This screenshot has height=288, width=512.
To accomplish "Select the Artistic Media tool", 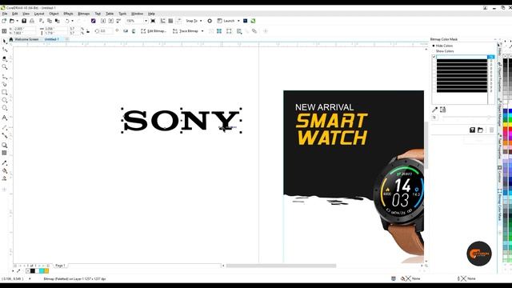I will (5, 84).
